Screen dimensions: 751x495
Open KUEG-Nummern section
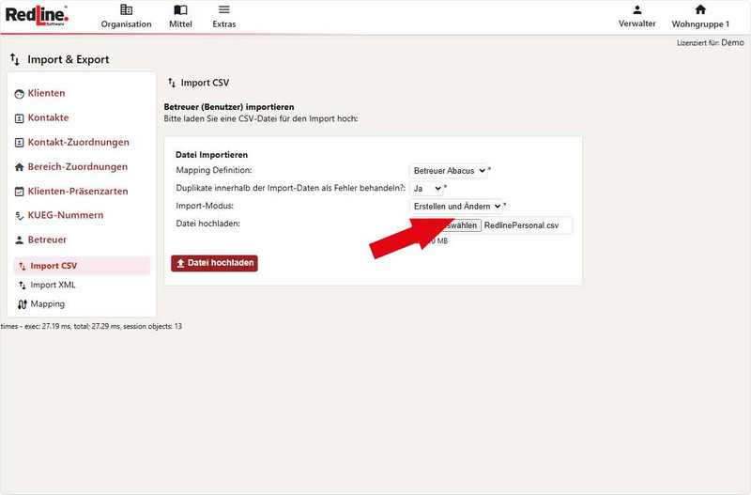tap(65, 215)
